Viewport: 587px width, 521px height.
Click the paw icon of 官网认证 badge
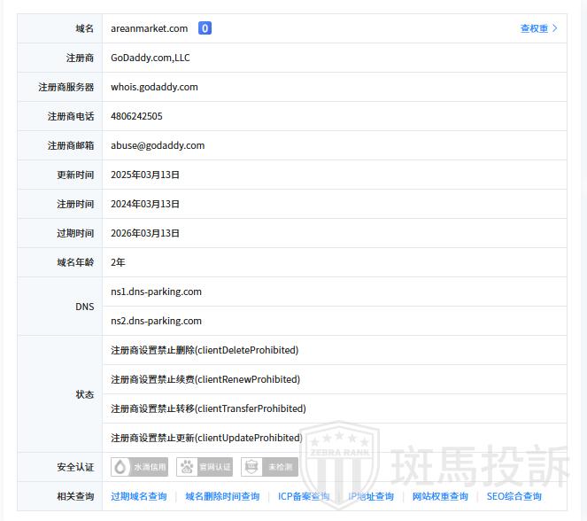(187, 467)
